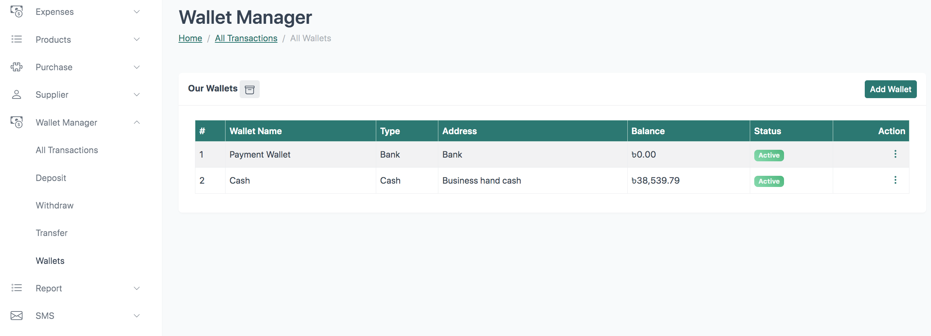Viewport: 931px width, 336px height.
Task: Click the Report list icon in the sidebar
Action: click(16, 288)
